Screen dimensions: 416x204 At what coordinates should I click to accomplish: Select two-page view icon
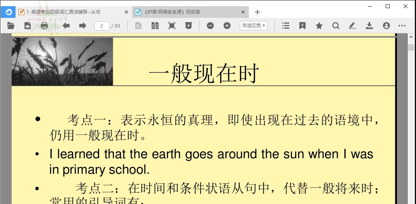click(x=155, y=26)
